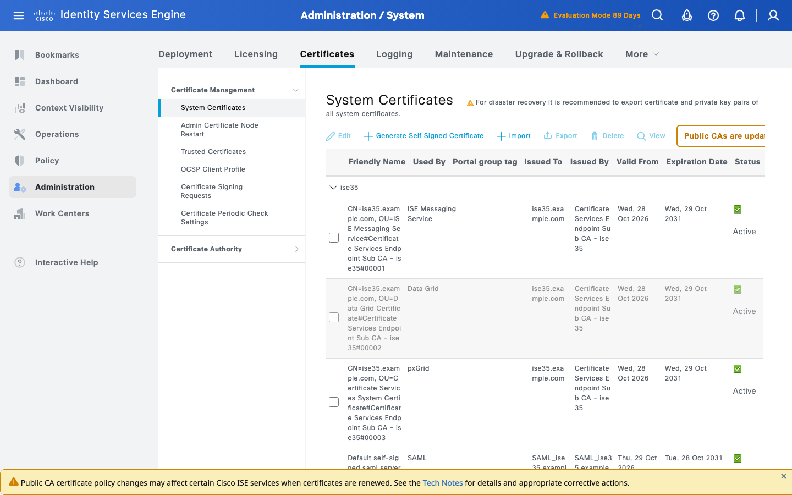
Task: Click the Context Visibility sidebar icon
Action: [20, 108]
